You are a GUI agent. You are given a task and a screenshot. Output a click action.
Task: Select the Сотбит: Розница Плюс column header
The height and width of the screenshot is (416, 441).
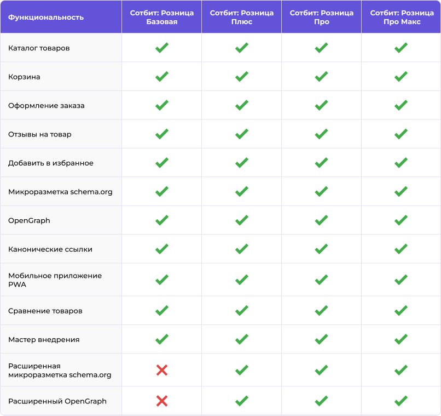coord(241,17)
